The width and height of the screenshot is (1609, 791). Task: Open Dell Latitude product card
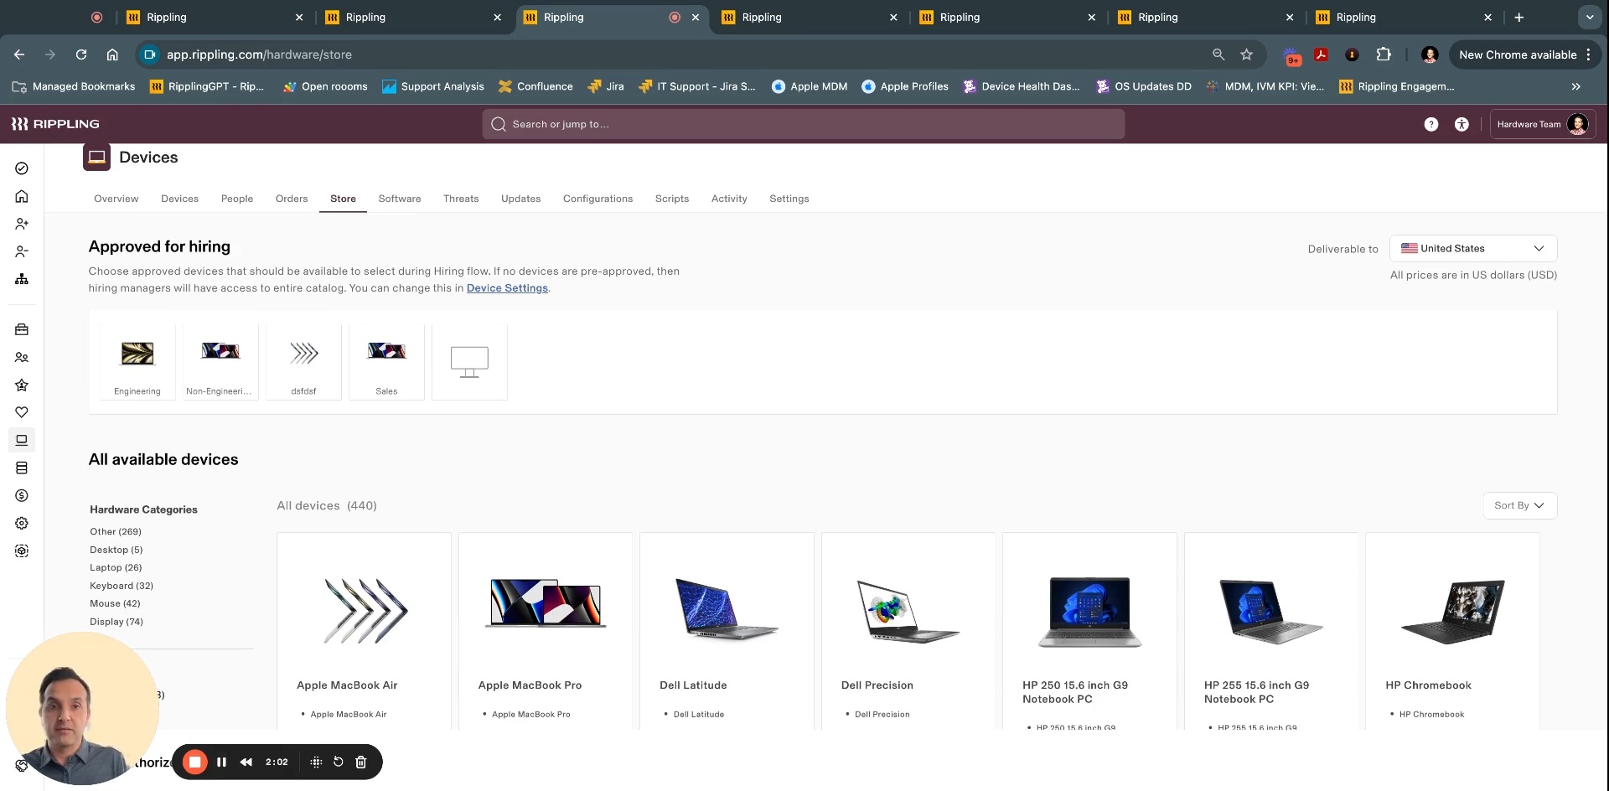coord(727,630)
